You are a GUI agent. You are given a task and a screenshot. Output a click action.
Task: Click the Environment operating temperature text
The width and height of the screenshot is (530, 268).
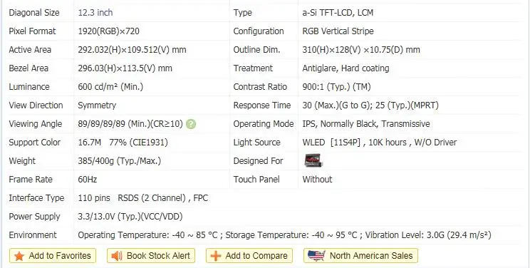click(x=147, y=234)
